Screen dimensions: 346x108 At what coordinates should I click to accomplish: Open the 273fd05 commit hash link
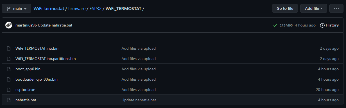(x=286, y=25)
